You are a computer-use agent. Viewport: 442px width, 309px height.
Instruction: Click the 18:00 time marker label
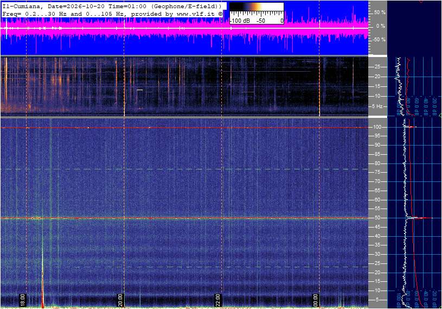click(x=23, y=300)
